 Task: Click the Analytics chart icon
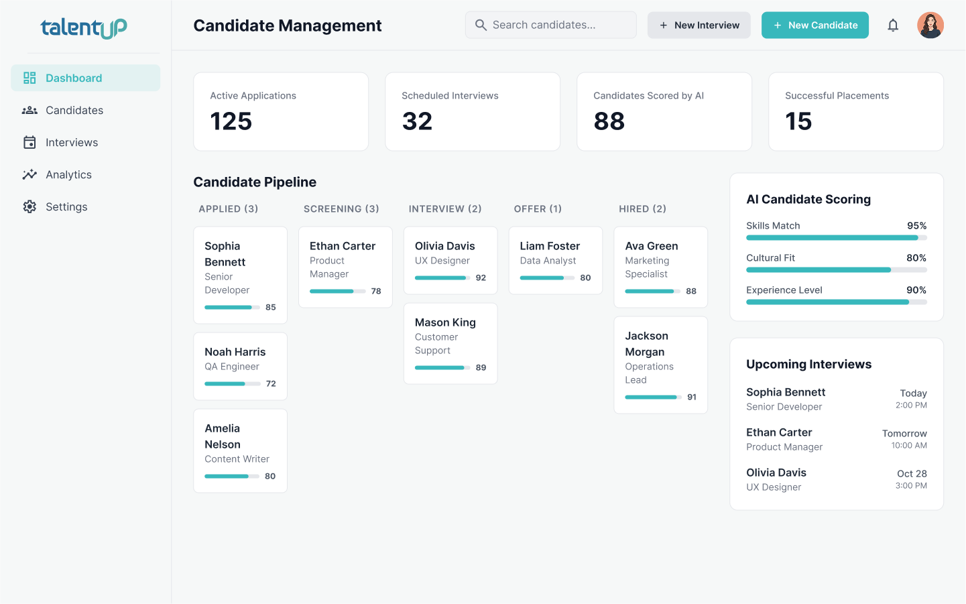(29, 174)
